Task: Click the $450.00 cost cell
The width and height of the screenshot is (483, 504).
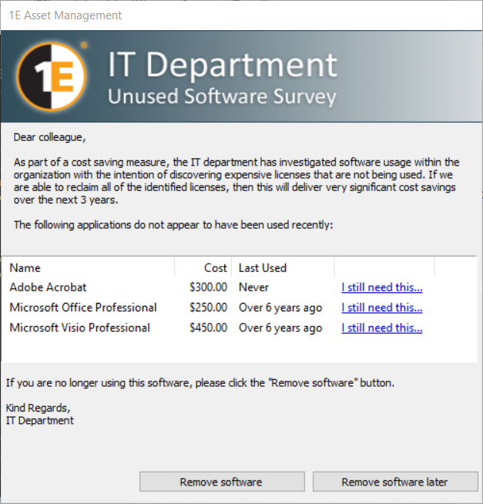Action: pyautogui.click(x=208, y=328)
